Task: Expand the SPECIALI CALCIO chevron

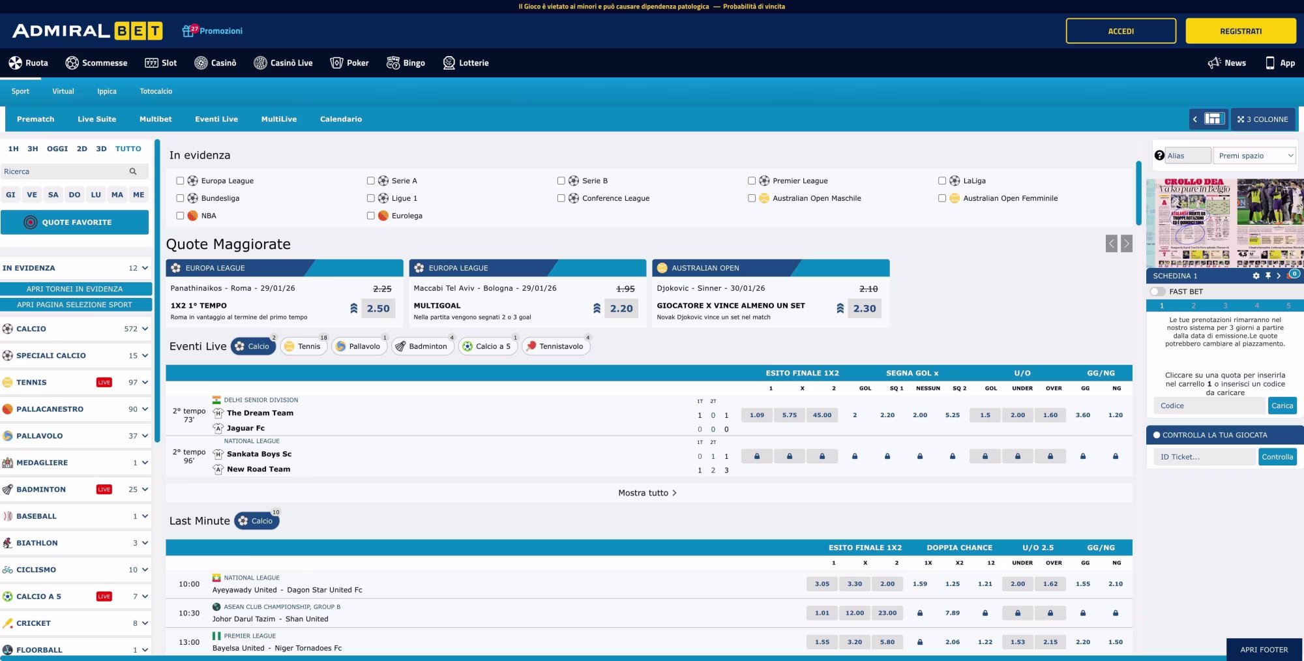Action: 145,356
